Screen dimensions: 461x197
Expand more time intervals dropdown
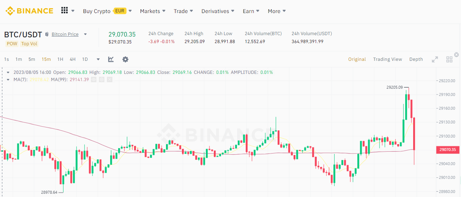pos(98,59)
